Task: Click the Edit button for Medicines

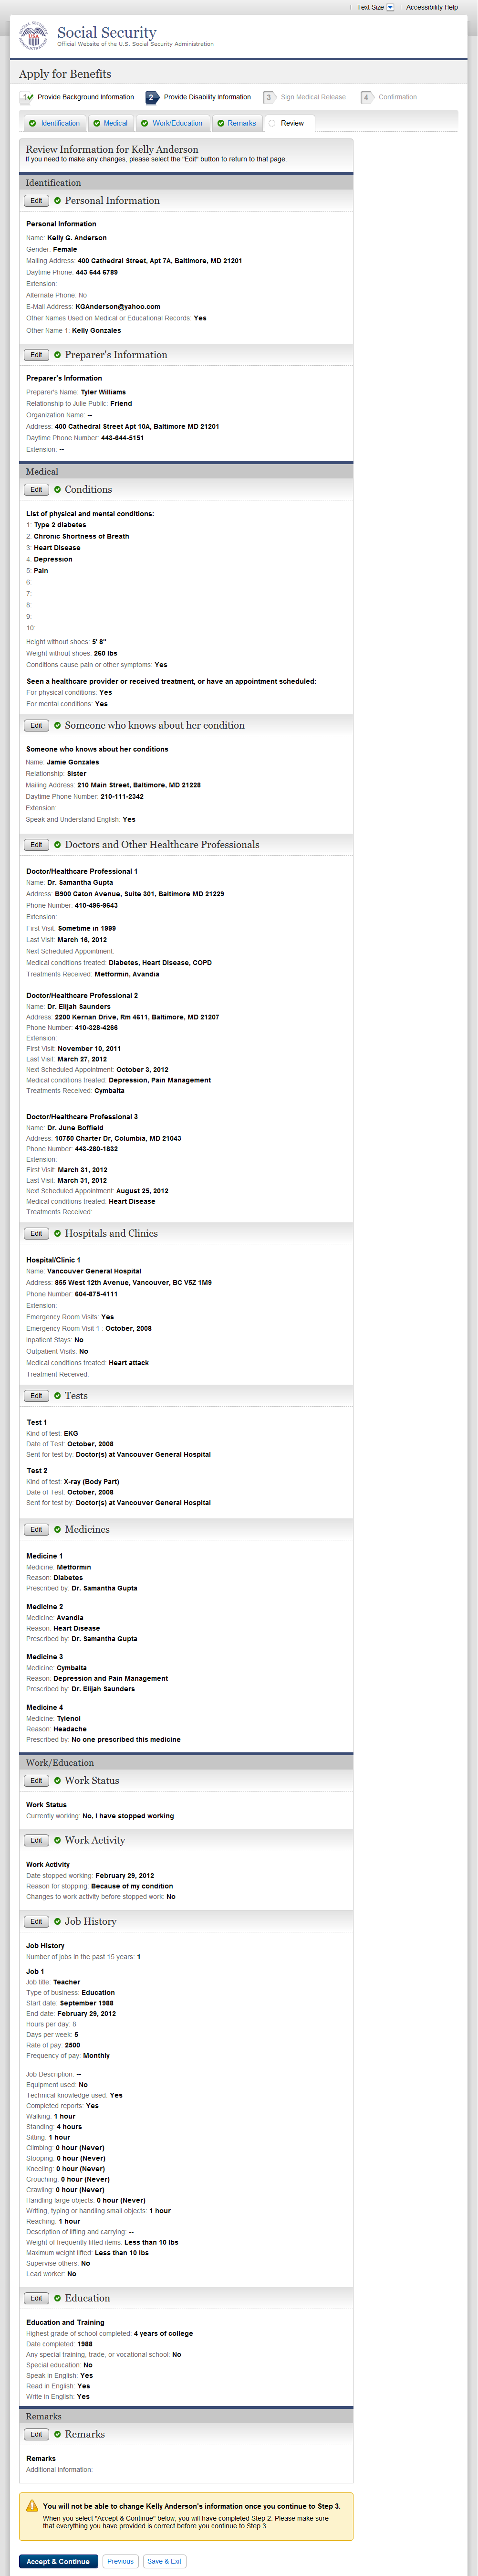Action: point(36,1529)
